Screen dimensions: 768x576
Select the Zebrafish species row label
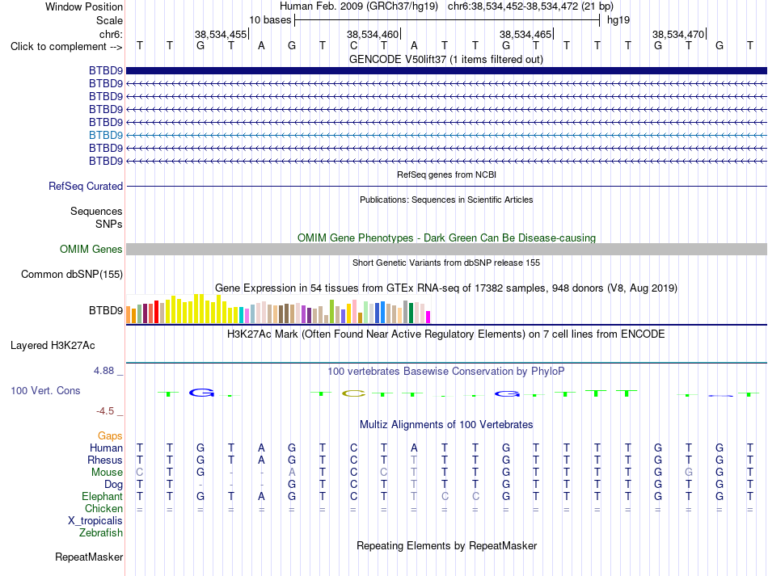click(101, 532)
